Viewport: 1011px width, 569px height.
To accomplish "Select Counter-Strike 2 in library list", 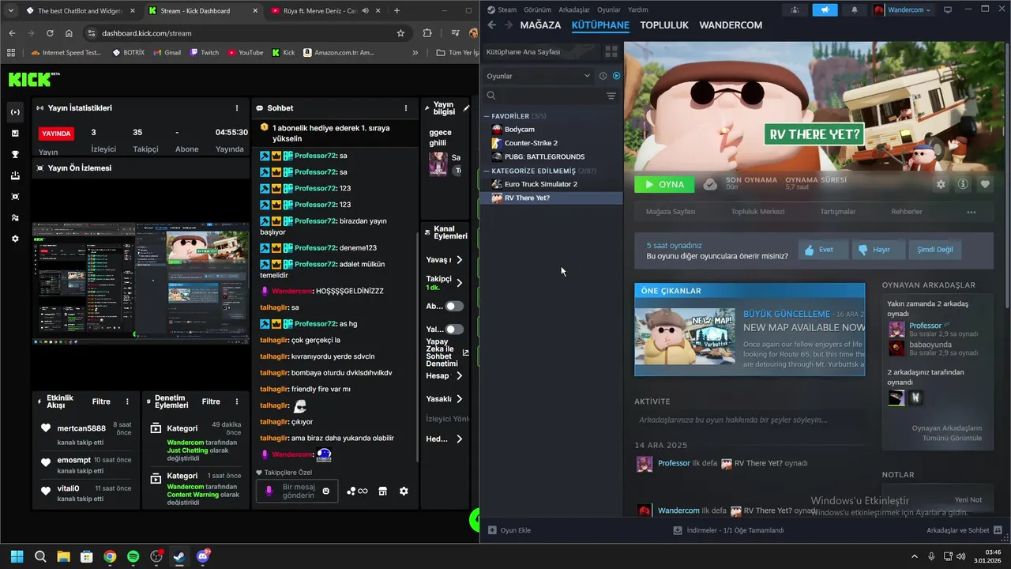I will [x=551, y=143].
